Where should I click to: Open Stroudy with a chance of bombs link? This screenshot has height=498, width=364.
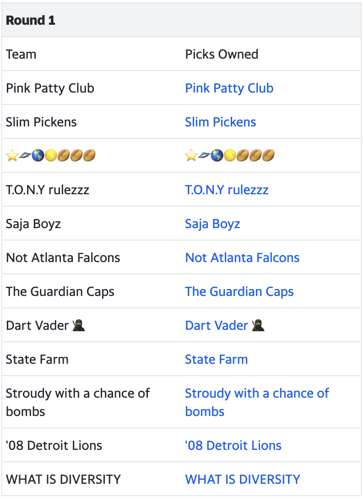[257, 402]
